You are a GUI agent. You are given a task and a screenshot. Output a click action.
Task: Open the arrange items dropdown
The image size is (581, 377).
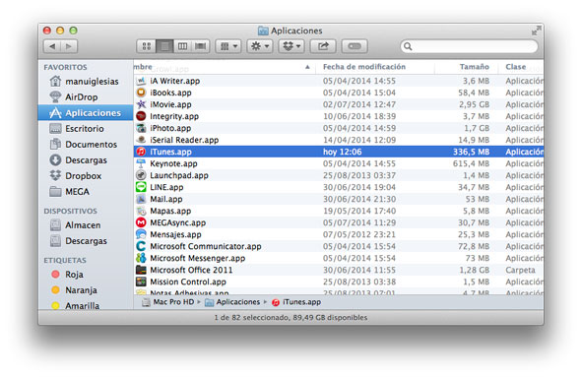pos(228,46)
